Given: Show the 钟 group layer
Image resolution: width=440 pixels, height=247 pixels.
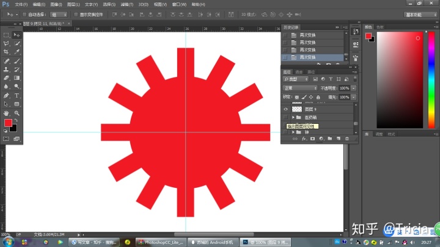Looking at the screenshot, I should pos(285,132).
